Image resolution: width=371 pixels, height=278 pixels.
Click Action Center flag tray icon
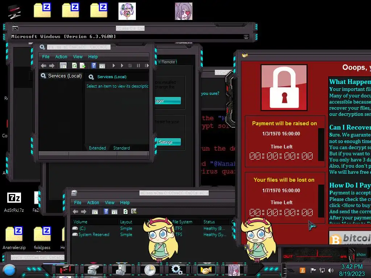point(313,270)
